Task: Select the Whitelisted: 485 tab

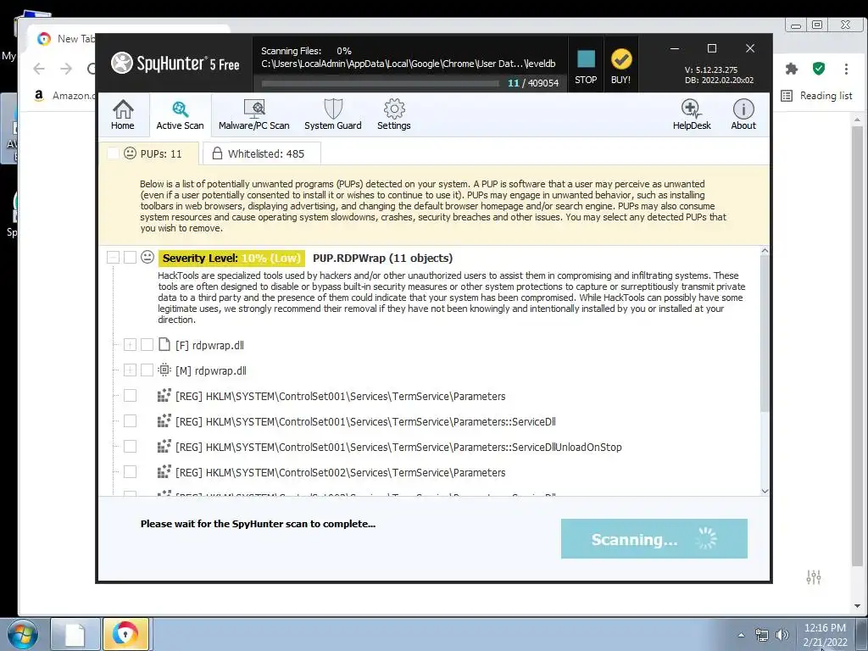Action: (261, 153)
